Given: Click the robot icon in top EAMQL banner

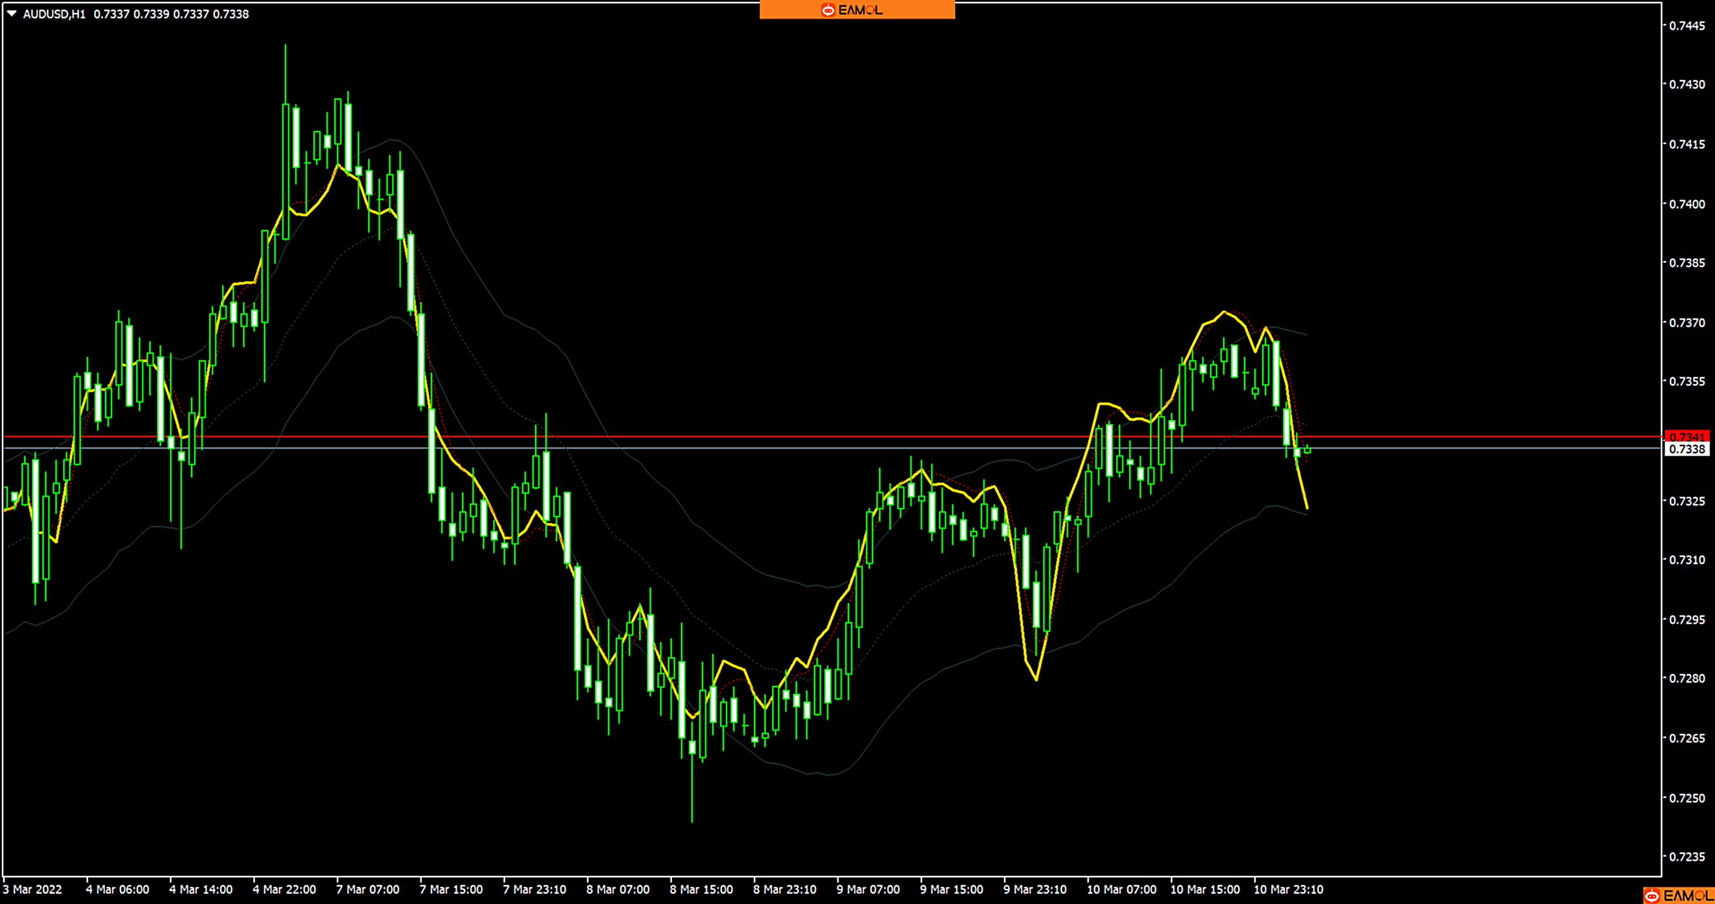Looking at the screenshot, I should (x=828, y=10).
